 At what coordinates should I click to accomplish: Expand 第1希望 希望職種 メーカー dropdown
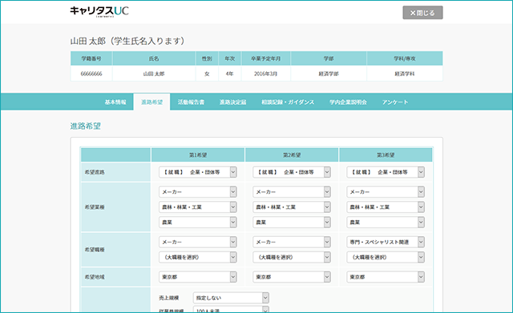tap(198, 242)
